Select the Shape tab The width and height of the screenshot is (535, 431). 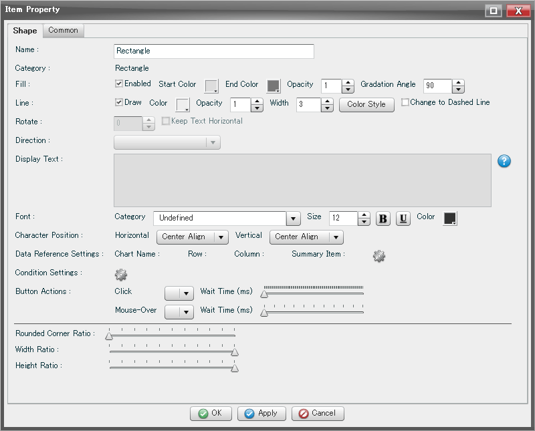point(25,31)
